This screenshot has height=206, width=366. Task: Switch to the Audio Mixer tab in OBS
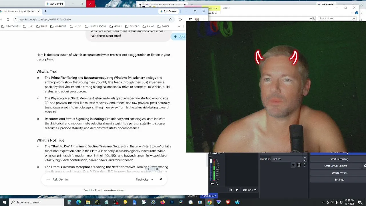tap(209, 196)
